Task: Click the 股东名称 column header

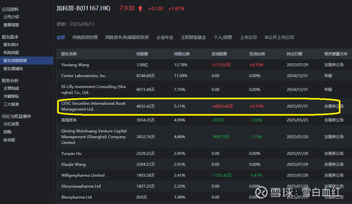Action: click(x=69, y=54)
